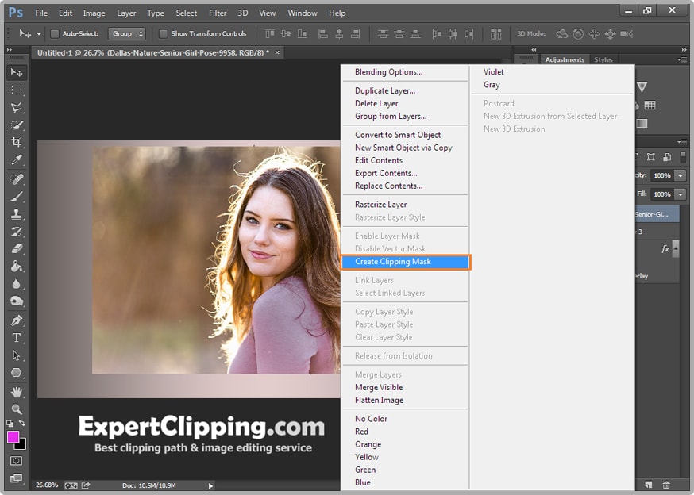Close the Untitled-1 document tab
The width and height of the screenshot is (694, 495).
[x=276, y=52]
